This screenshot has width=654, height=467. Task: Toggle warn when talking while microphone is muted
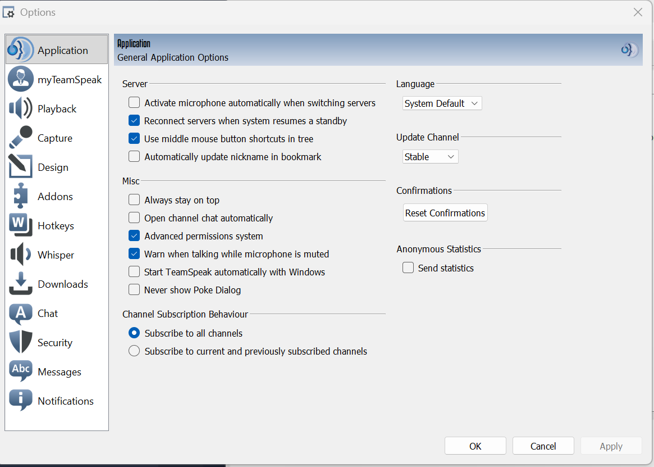134,253
